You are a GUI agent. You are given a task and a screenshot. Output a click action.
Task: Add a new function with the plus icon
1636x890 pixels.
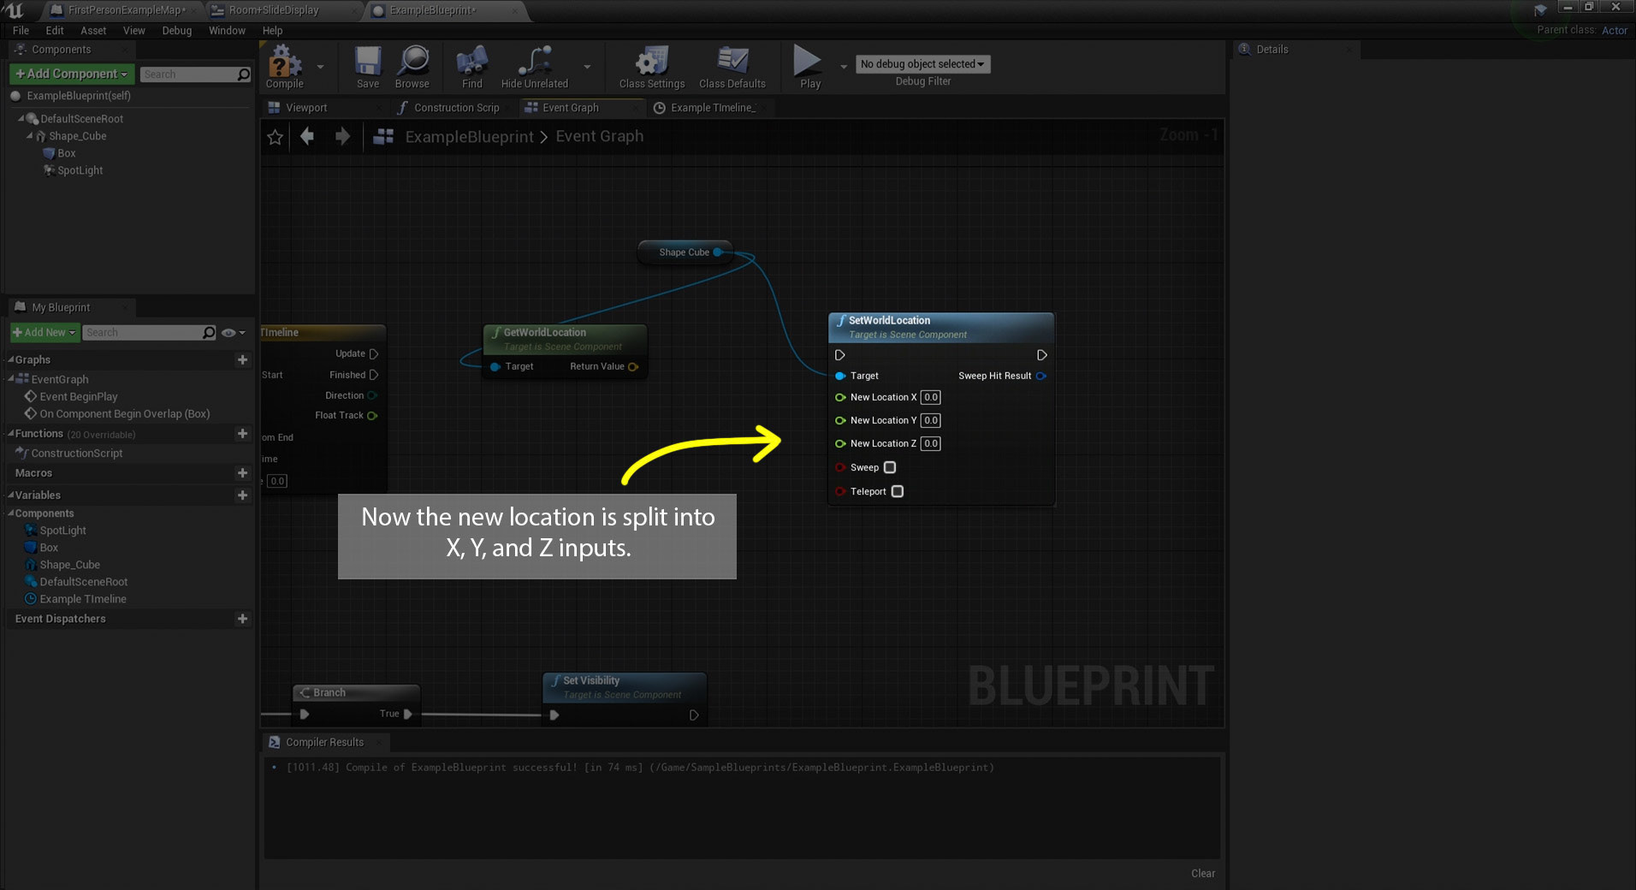[x=242, y=434]
